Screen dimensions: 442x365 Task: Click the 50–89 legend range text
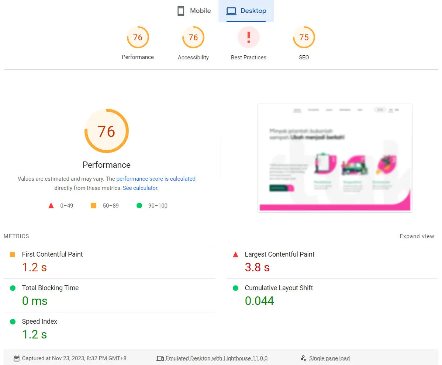(111, 206)
